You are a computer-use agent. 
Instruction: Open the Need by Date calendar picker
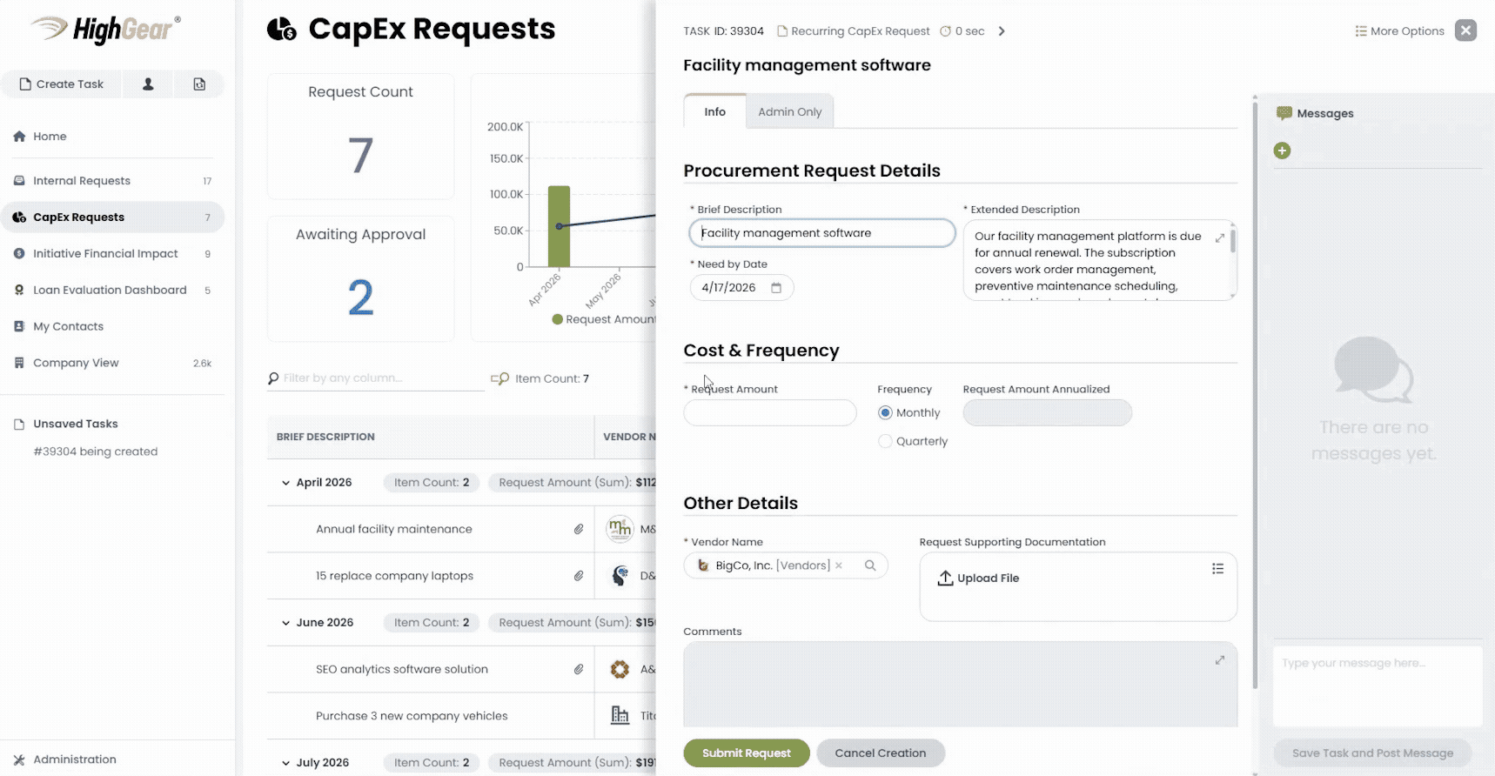776,288
